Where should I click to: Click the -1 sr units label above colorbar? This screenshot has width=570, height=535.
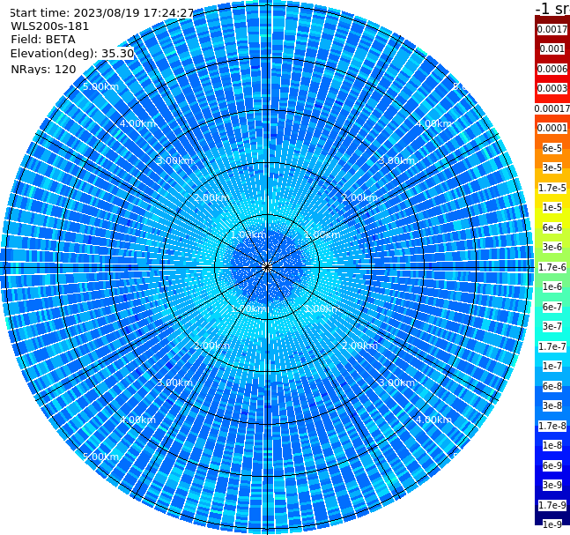coord(552,9)
